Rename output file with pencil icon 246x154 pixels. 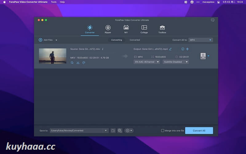[x=170, y=49]
